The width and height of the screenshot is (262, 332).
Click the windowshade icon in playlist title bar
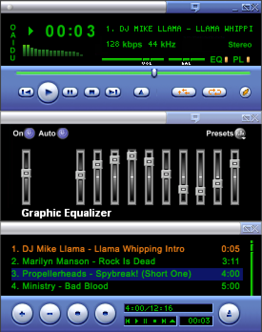coord(247,228)
